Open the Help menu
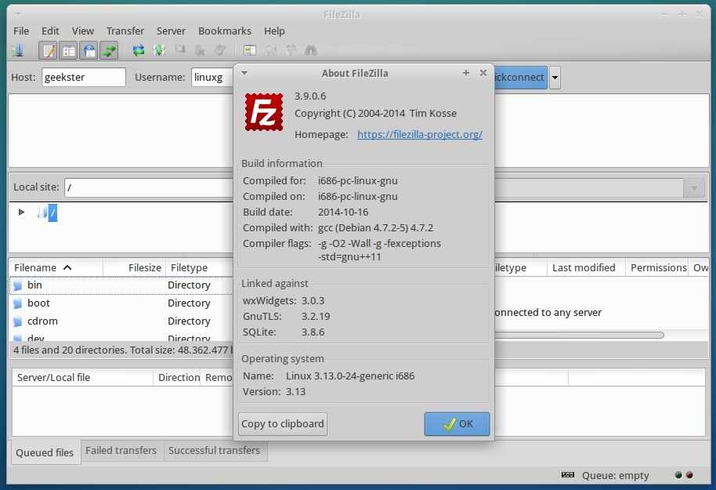Image resolution: width=716 pixels, height=490 pixels. pyautogui.click(x=274, y=31)
